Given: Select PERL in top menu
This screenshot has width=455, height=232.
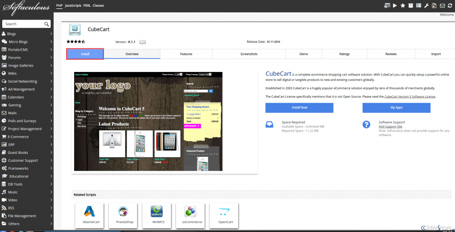Looking at the screenshot, I should (x=87, y=5).
